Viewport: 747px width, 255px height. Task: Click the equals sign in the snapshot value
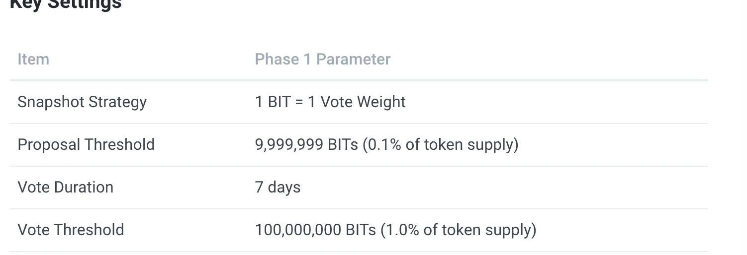click(299, 103)
